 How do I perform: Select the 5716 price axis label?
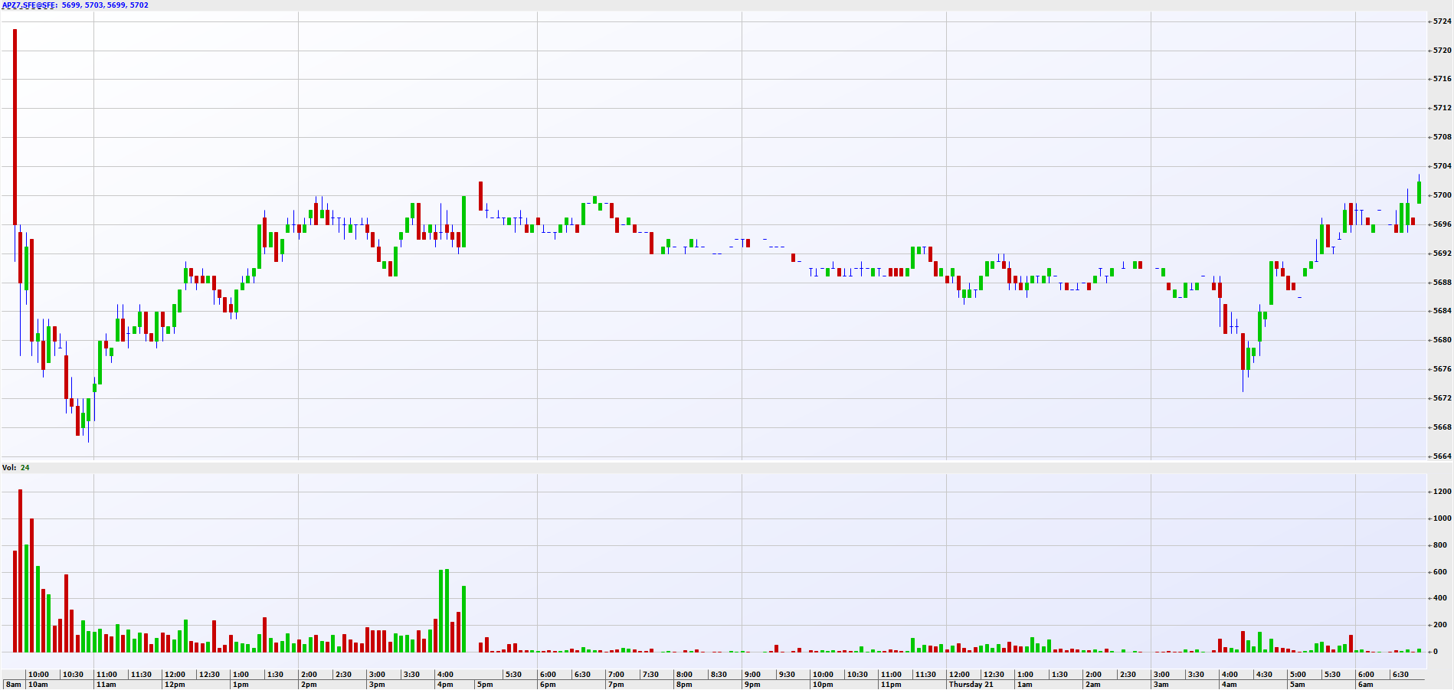pos(1442,79)
